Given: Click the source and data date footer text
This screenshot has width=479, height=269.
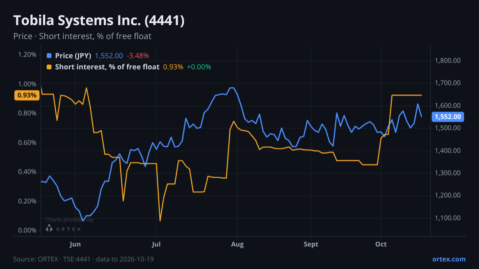Looking at the screenshot, I should (83, 259).
